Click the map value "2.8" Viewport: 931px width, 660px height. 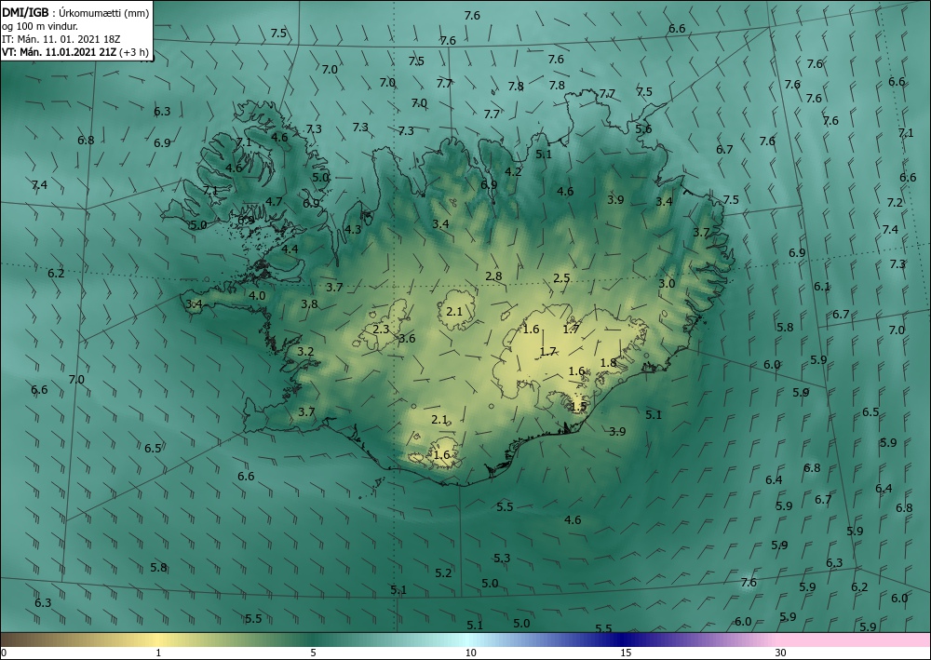(493, 276)
